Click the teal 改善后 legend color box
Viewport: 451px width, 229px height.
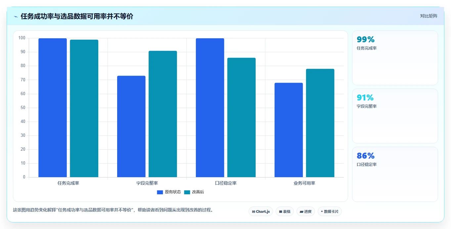click(x=187, y=192)
